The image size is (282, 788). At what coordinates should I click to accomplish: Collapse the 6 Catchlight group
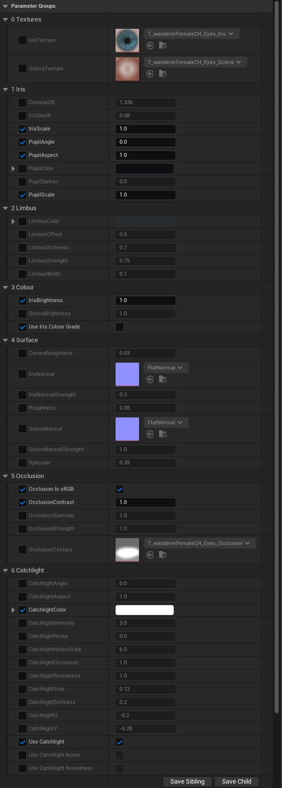[5, 570]
